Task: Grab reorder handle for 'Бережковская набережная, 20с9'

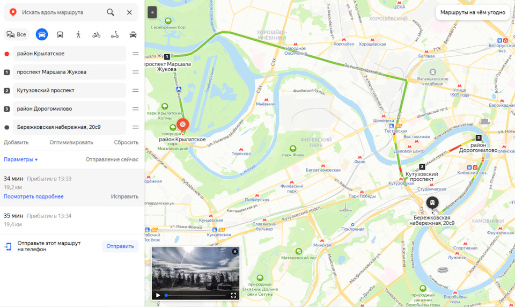Action: click(x=135, y=127)
